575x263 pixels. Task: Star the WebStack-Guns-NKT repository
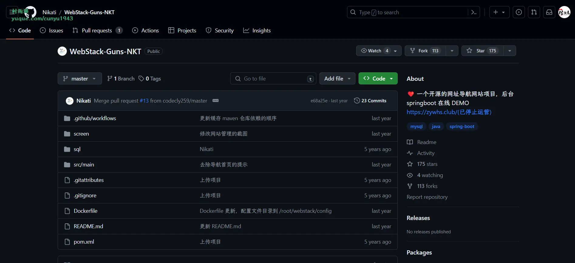(x=482, y=51)
